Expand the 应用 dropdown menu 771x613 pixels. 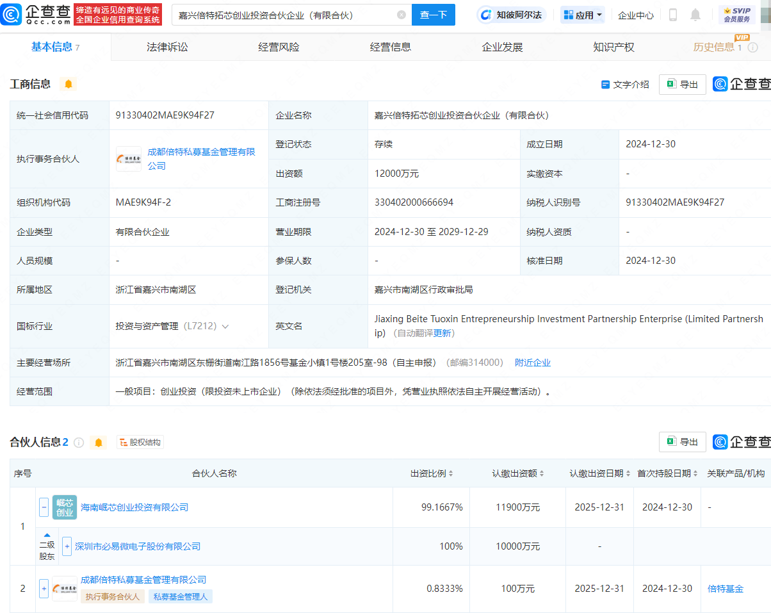583,15
